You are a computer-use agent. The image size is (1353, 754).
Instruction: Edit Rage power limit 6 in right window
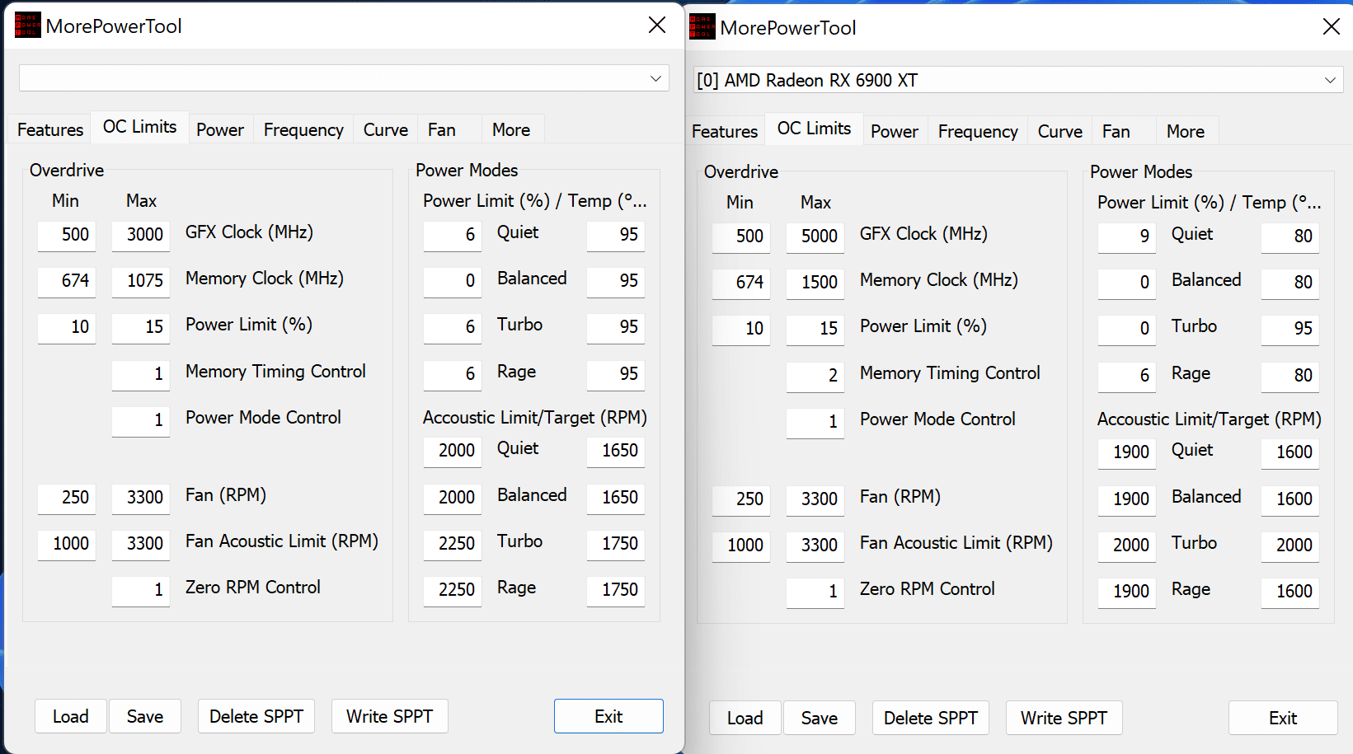[x=1127, y=376]
